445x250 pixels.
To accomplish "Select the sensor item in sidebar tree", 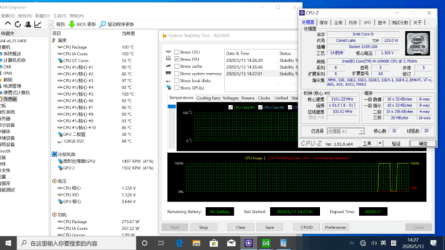I will coord(10,99).
